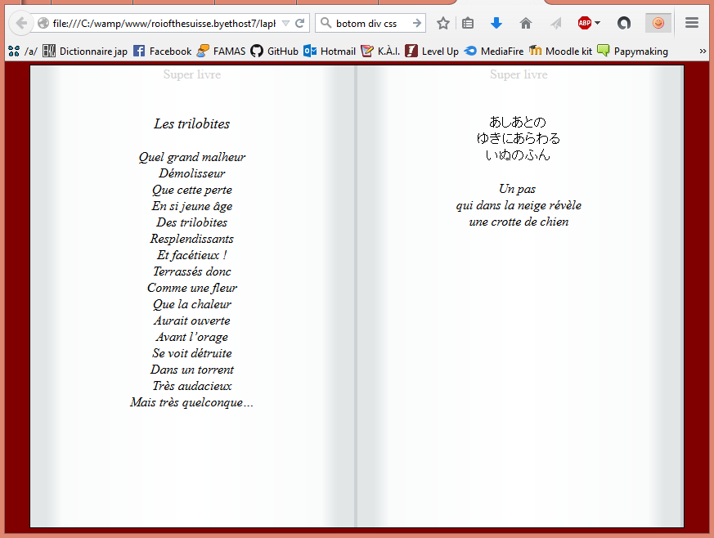The image size is (714, 538).
Task: Click the grayed paper-plane send icon
Action: click(555, 23)
